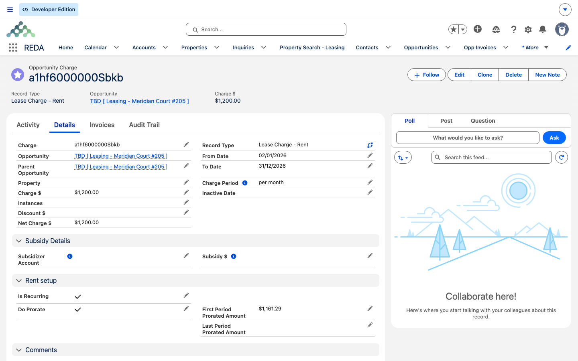This screenshot has width=578, height=361.
Task: Toggle the Is Recurring checkbox
Action: click(78, 297)
